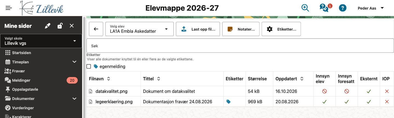394x118 pixels.
Task: Click the datakvalitet.png file icon
Action: pos(91,91)
